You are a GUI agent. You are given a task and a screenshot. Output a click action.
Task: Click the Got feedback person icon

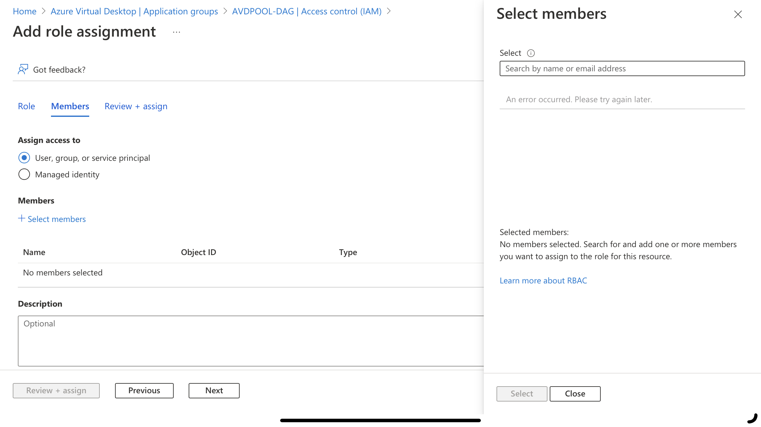(x=23, y=69)
